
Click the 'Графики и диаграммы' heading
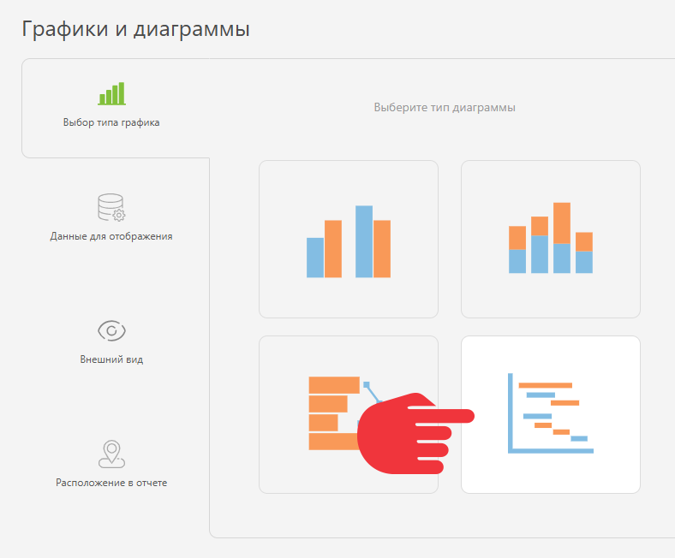(135, 29)
